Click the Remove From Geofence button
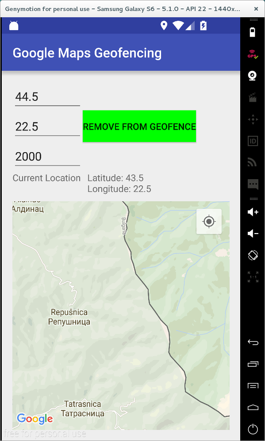The height and width of the screenshot is (441, 265). click(x=139, y=126)
